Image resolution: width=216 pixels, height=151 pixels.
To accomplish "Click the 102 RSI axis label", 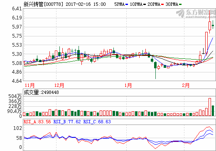I will (x=17, y=128).
